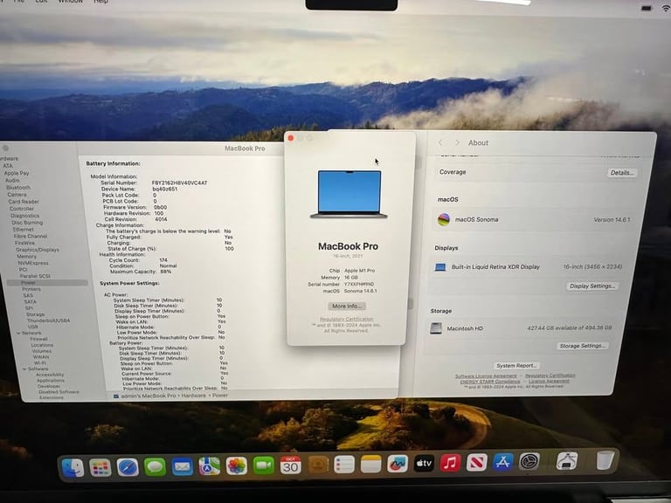Launch Safari from the Dock
This screenshot has height=503, width=671.
coord(128,467)
